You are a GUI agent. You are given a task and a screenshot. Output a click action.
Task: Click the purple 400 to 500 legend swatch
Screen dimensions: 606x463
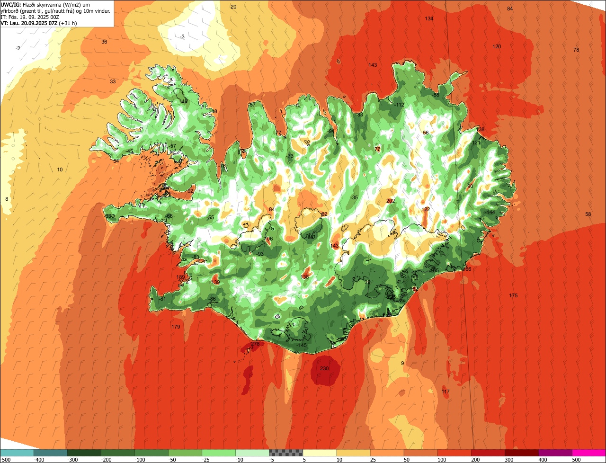555,453
